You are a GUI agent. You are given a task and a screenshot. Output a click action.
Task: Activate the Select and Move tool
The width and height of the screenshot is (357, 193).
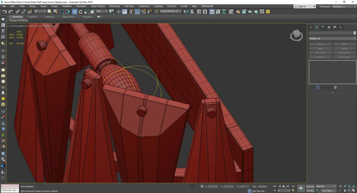74,12
